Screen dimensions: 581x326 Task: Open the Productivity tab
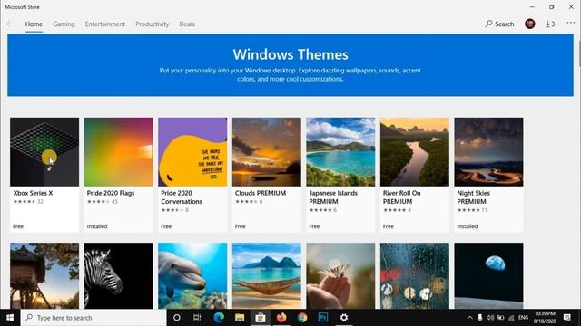(152, 24)
